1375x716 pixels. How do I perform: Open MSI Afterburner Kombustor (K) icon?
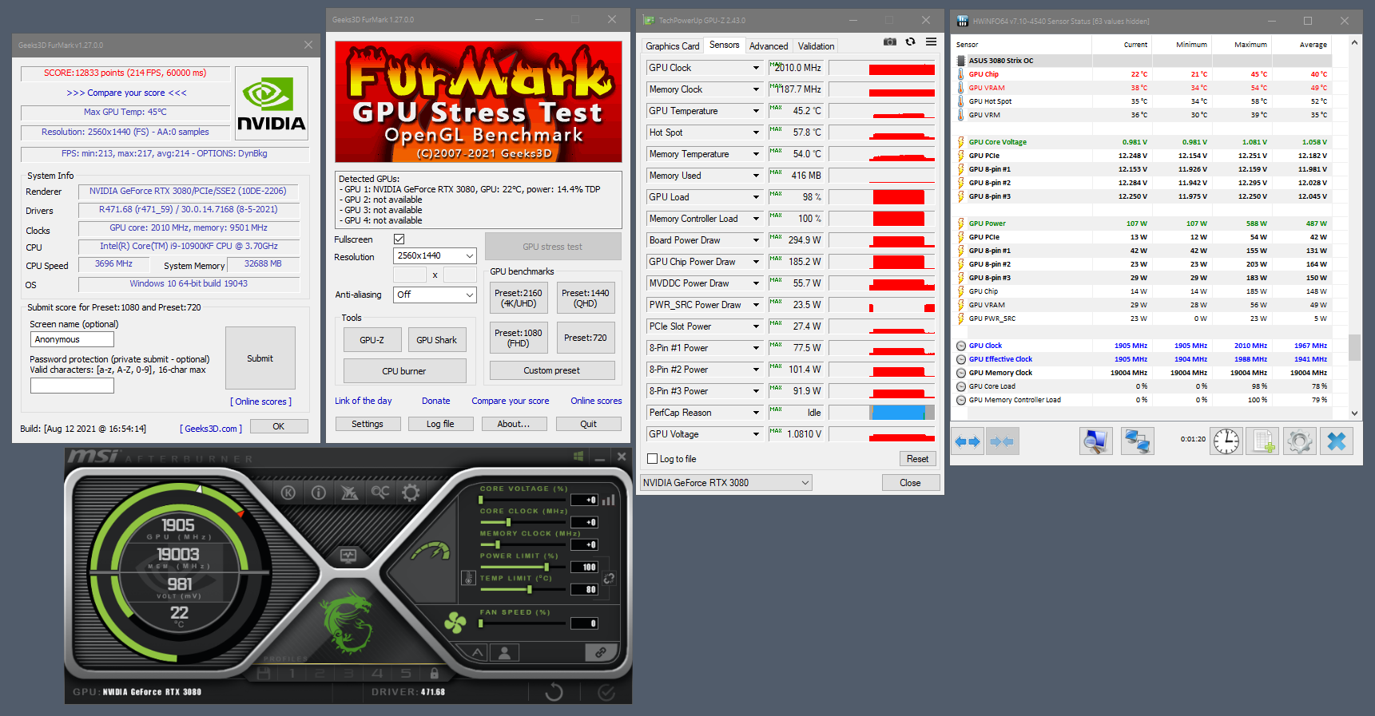(288, 492)
